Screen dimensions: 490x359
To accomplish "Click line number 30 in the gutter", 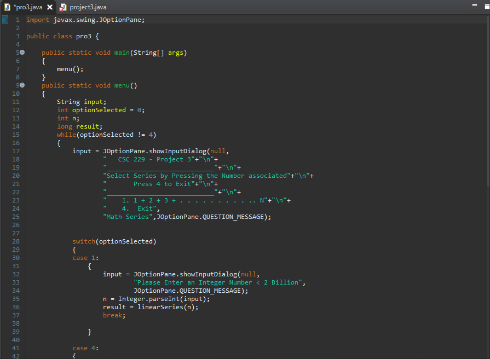I will tap(15, 257).
